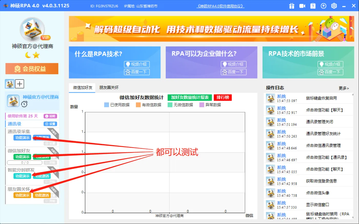
Task: Click 功能演示 under 朋友圈关怀 section
Action: [22, 195]
